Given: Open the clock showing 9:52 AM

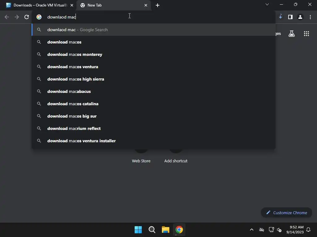Looking at the screenshot, I should coord(295,230).
